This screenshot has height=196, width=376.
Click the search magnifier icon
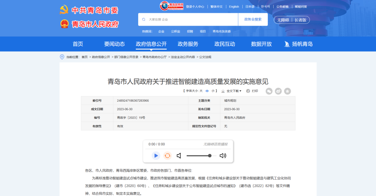pos(144,19)
